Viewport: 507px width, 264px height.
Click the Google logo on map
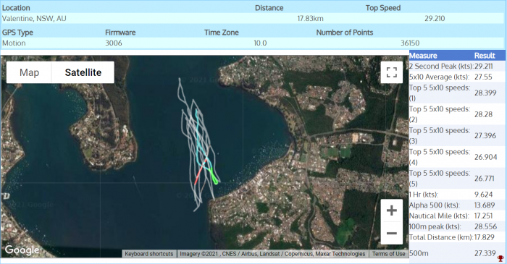(22, 250)
